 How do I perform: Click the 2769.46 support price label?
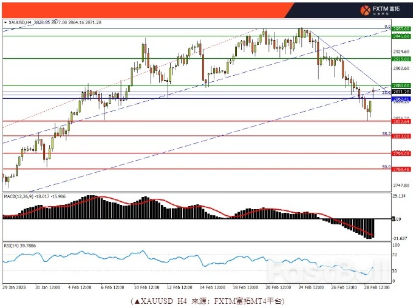click(x=400, y=170)
